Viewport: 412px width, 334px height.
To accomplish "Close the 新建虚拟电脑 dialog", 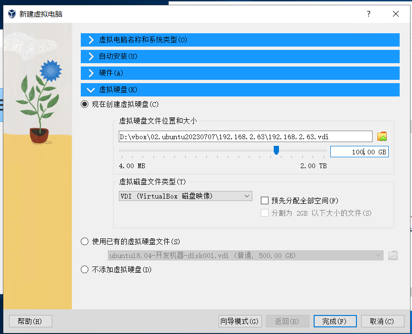I will [x=396, y=14].
